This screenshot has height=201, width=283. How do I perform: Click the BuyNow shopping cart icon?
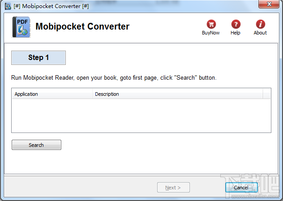[211, 24]
